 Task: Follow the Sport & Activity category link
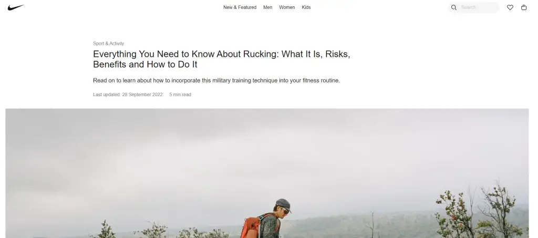(x=108, y=43)
